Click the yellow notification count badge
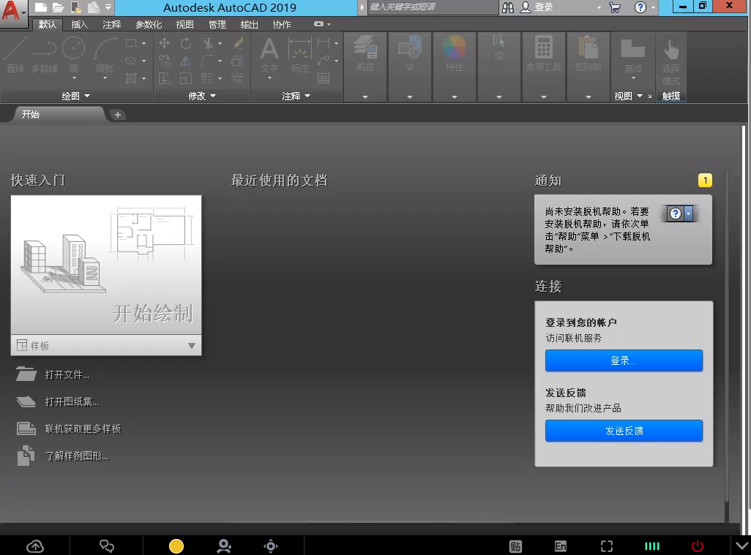751x555 pixels. [x=705, y=181]
